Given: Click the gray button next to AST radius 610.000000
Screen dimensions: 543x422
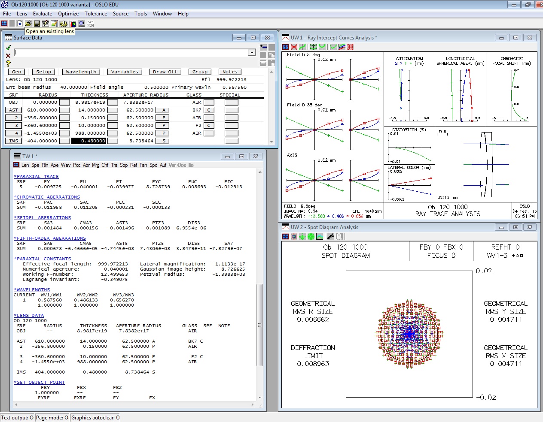Looking at the screenshot, I should click(64, 110).
